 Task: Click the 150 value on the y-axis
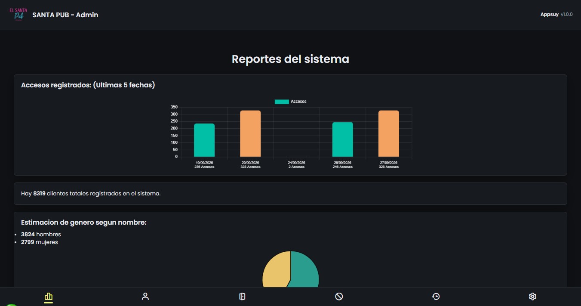coord(174,136)
